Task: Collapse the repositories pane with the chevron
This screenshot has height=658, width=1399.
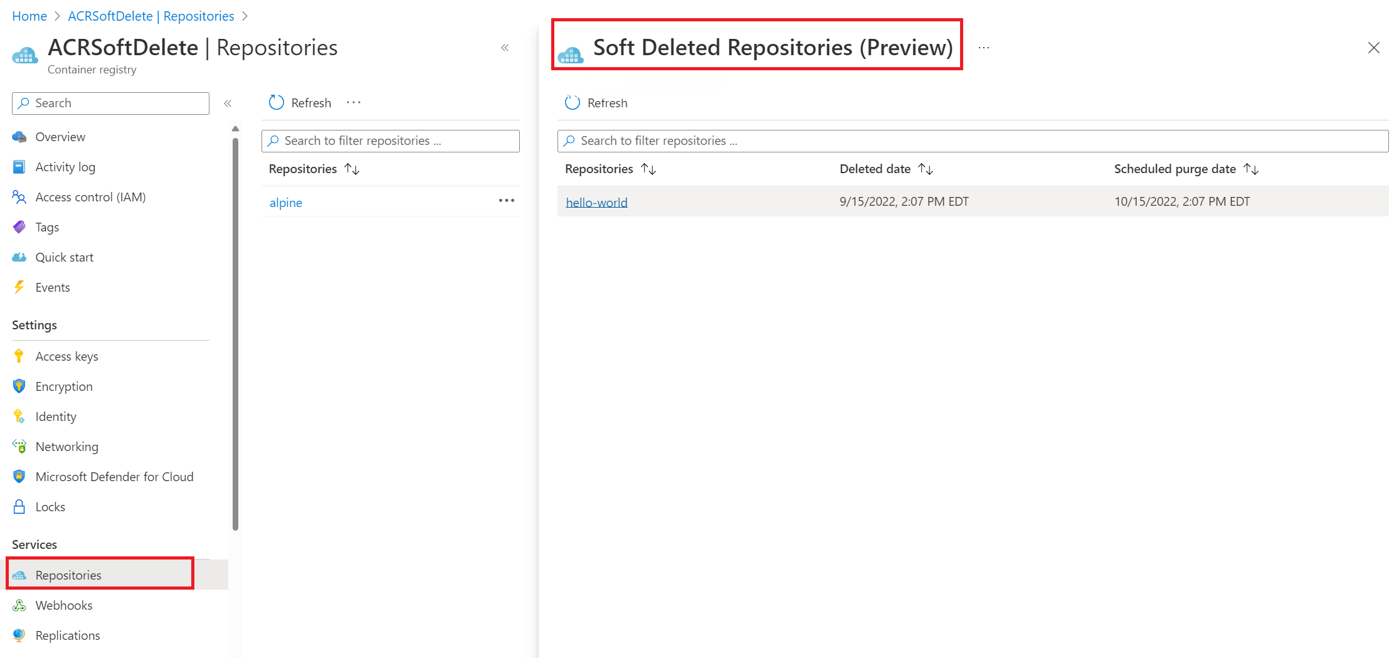Action: coord(505,47)
